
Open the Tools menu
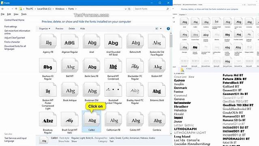coord(24,14)
